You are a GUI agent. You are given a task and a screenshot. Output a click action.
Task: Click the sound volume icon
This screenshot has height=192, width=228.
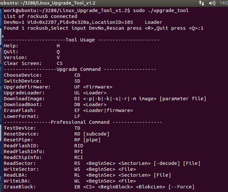[212, 3]
